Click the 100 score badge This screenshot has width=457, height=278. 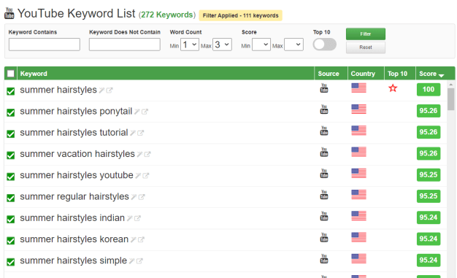(429, 90)
